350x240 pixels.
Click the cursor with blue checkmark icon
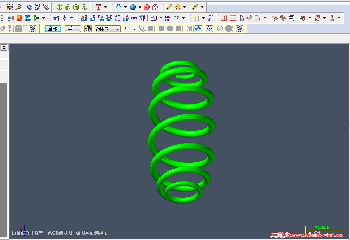point(209,29)
